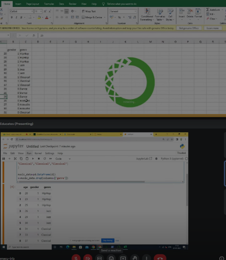
Task: Open the Fill Color dropdown arrow
Action: click(x=43, y=17)
